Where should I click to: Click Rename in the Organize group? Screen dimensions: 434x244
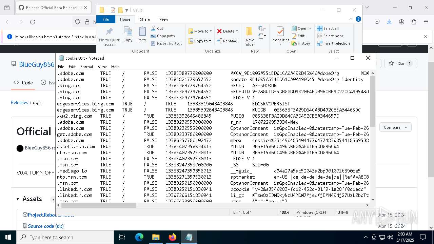[227, 41]
